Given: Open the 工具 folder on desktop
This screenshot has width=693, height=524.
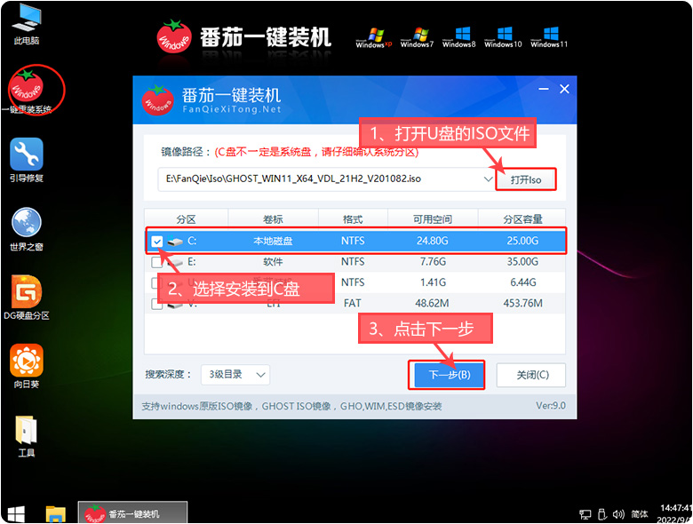Looking at the screenshot, I should [x=27, y=436].
